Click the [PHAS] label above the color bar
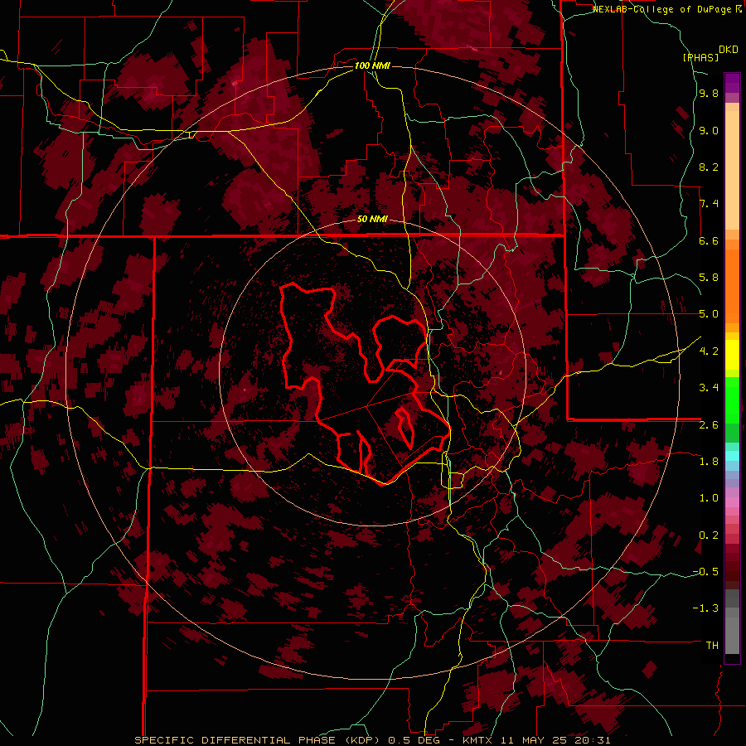The height and width of the screenshot is (746, 746). (700, 57)
